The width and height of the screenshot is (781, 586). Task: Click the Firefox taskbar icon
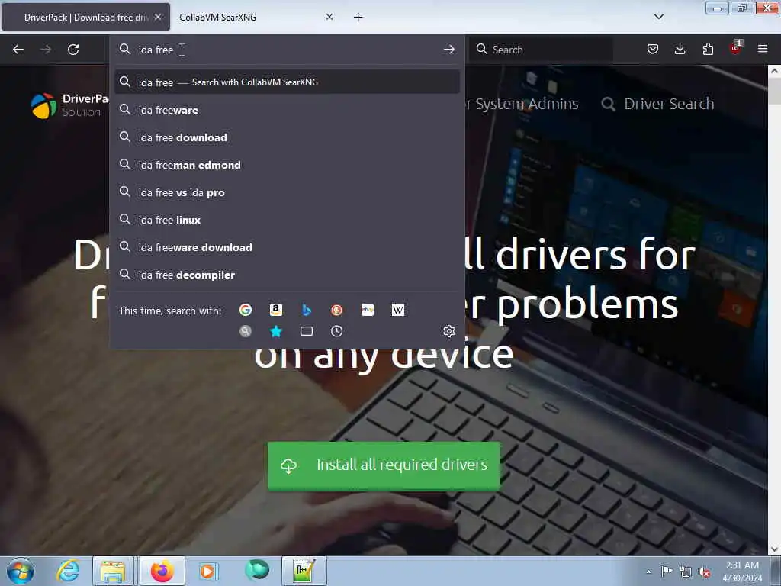(x=162, y=571)
